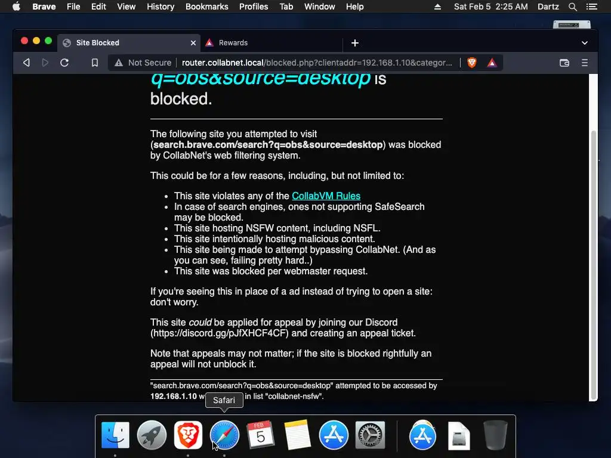The height and width of the screenshot is (458, 611).
Task: Open the Brave Wallet icon
Action: (x=564, y=63)
